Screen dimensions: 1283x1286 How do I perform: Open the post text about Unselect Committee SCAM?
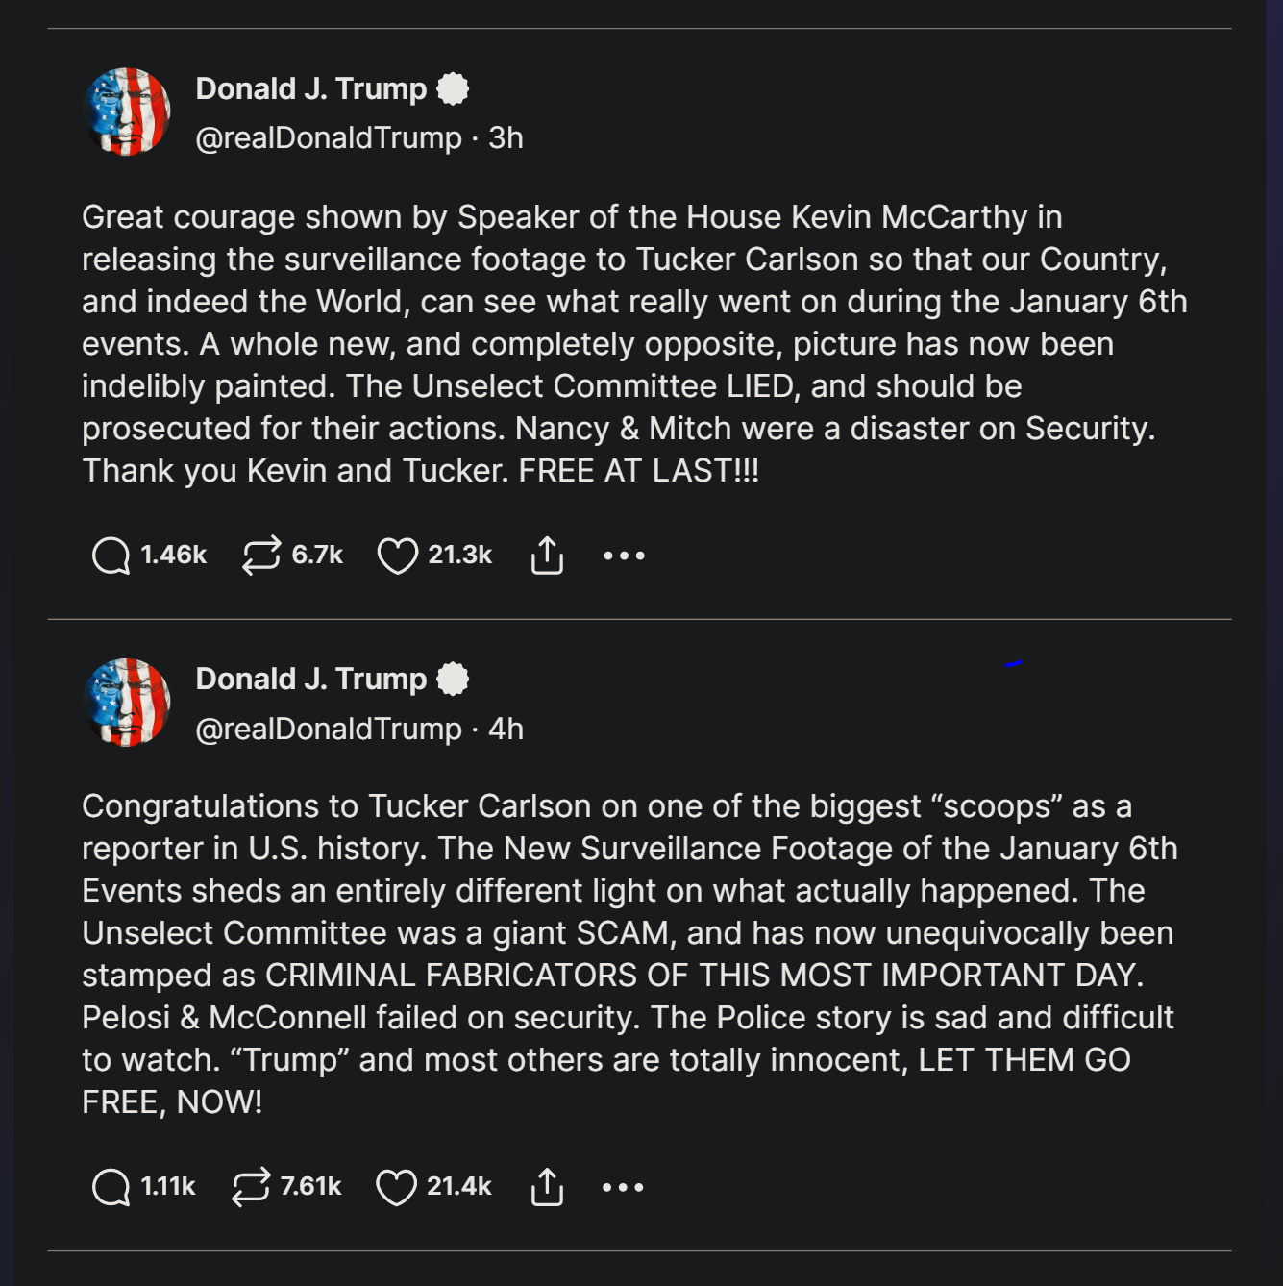point(629,953)
